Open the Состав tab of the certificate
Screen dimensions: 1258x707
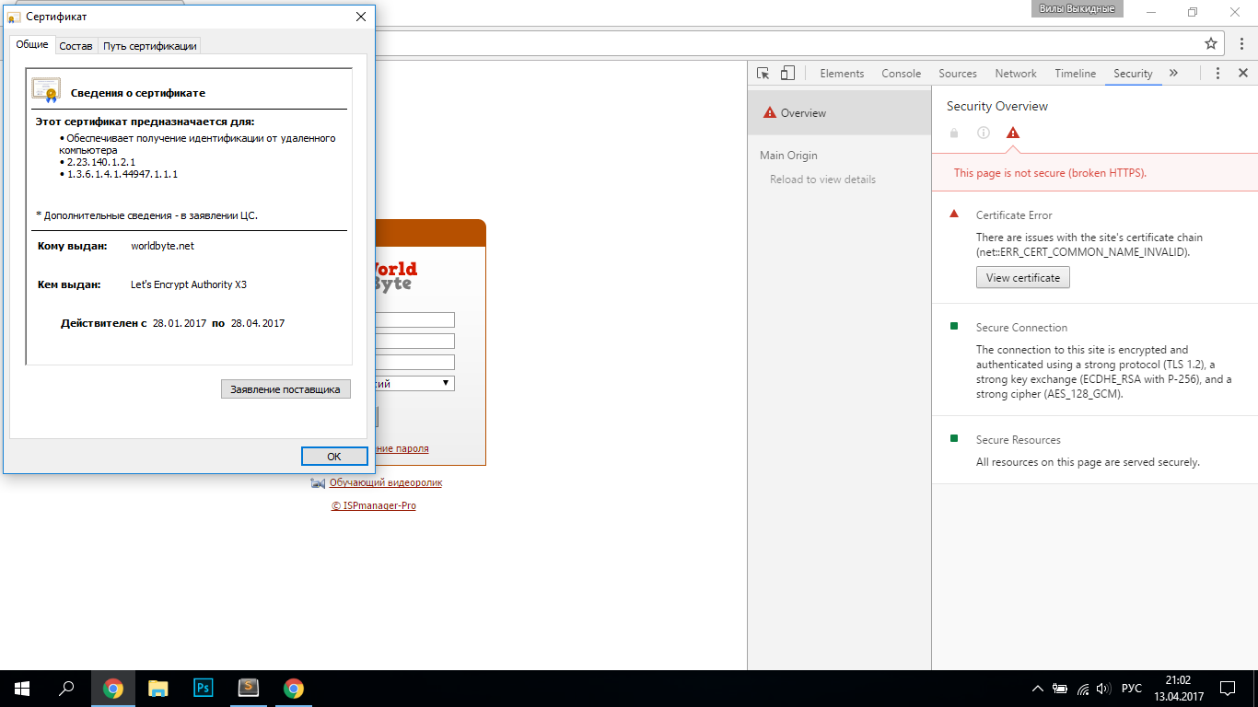tap(76, 46)
